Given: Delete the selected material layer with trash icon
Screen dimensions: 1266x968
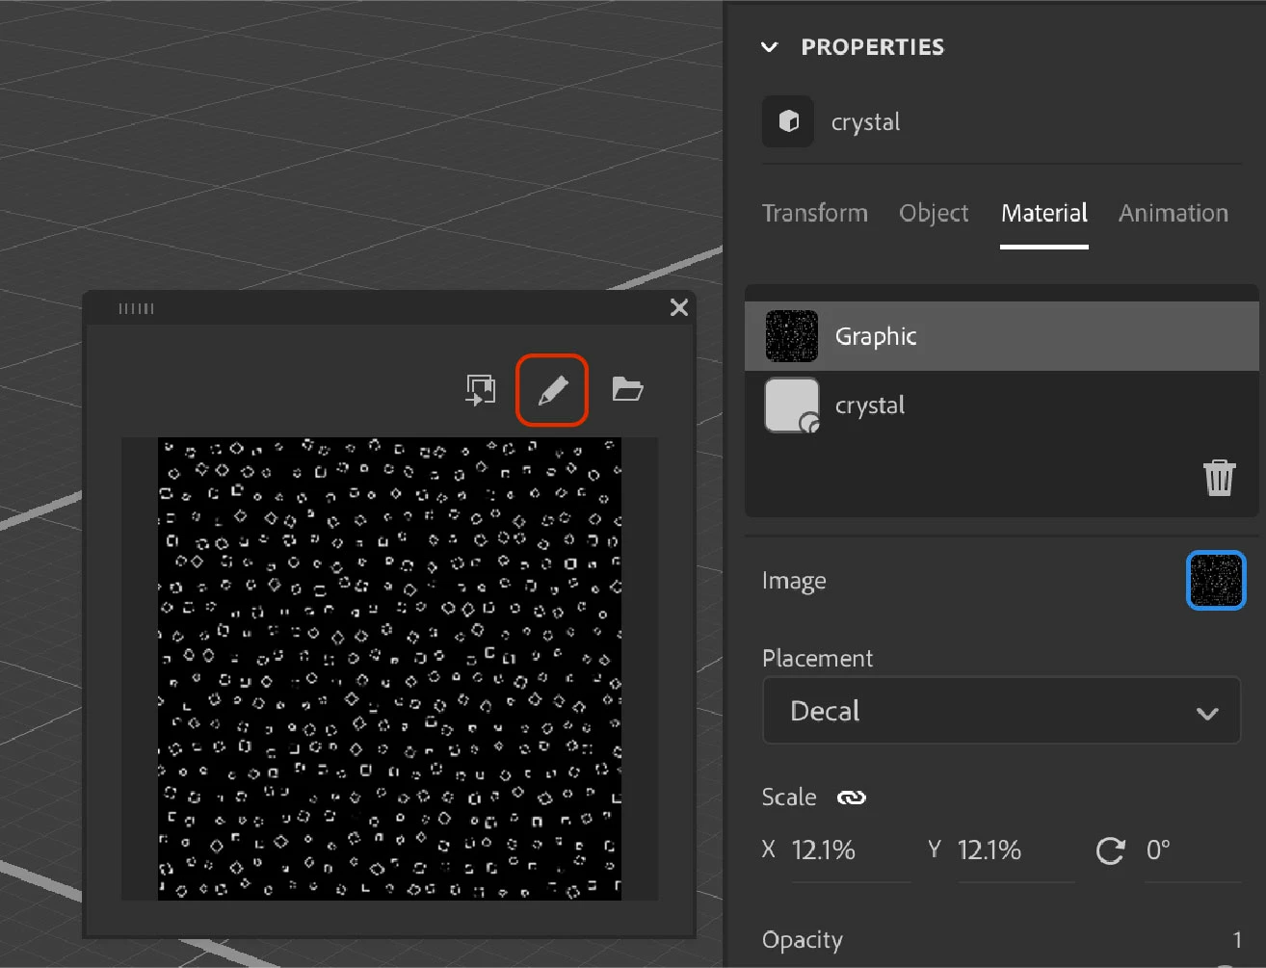Looking at the screenshot, I should click(1219, 477).
